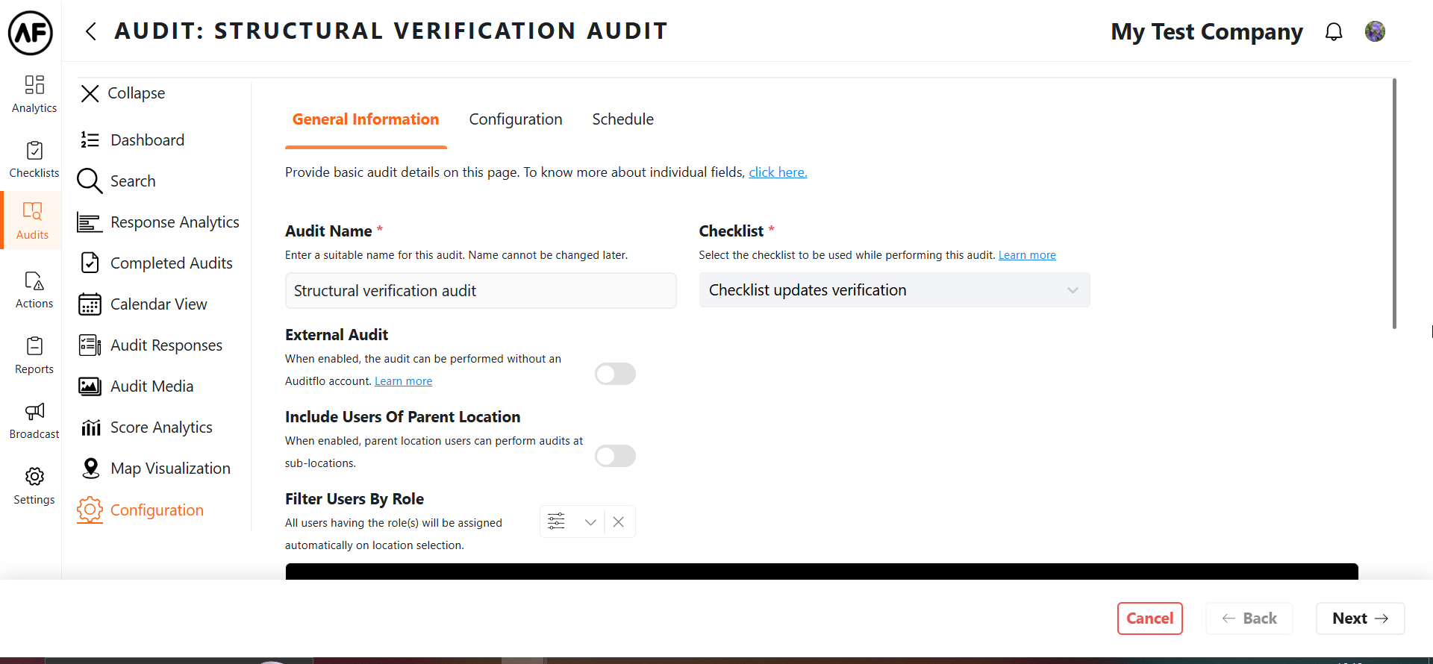This screenshot has width=1433, height=664.
Task: Click the user profile avatar
Action: coord(1375,31)
